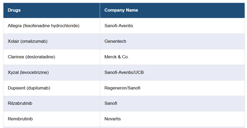Viewport: 247px width, 128px height.
Task: Click the Genentech company cell
Action: 115,41
